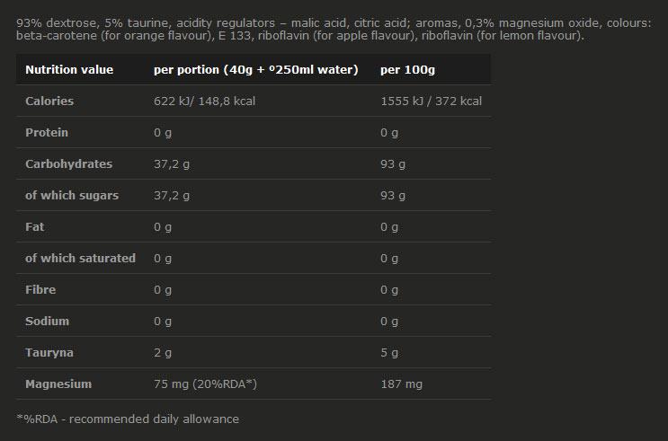Screen dimensions: 668x441
Task: Select the Protein row label
Action: click(47, 132)
